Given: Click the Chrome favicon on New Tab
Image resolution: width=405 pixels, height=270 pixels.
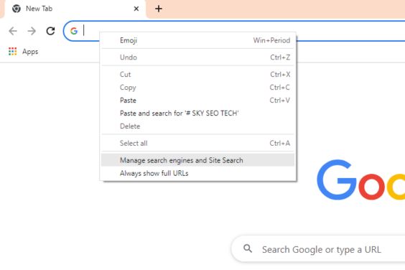Looking at the screenshot, I should click(x=17, y=9).
